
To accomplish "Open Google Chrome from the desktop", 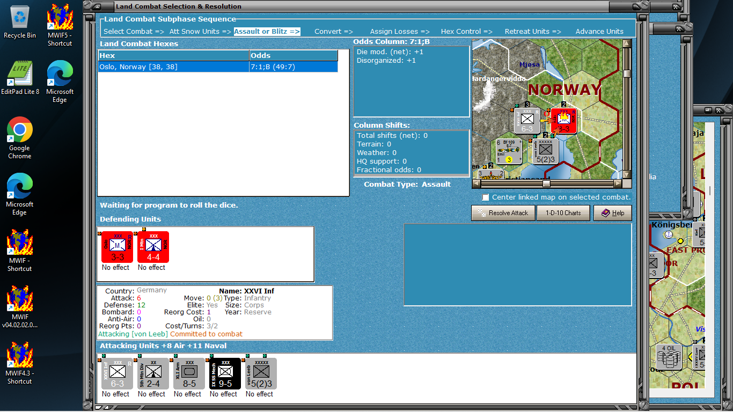I will (x=20, y=138).
